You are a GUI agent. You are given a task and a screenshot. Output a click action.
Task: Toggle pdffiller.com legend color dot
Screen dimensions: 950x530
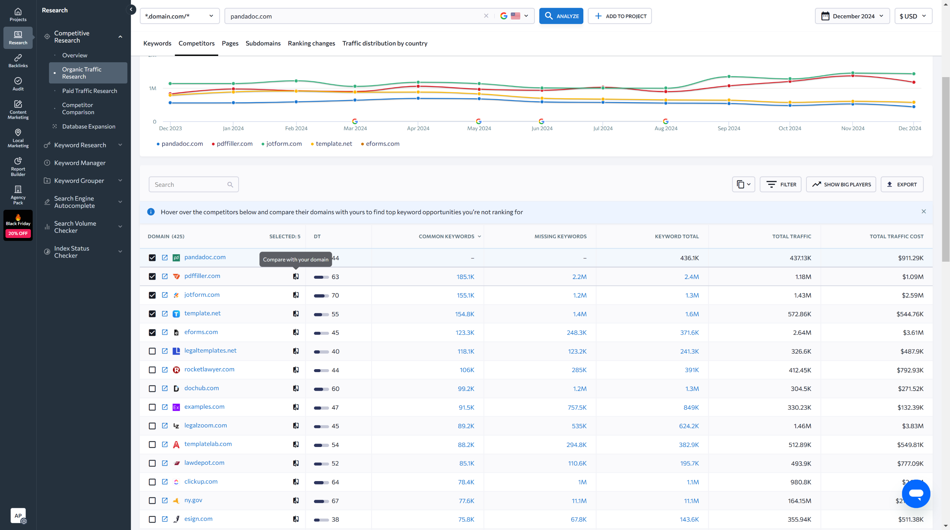(x=213, y=144)
